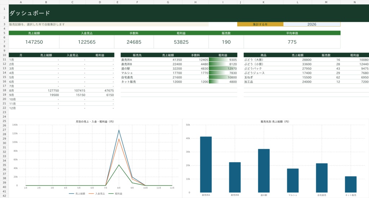Select column header A
Image resolution: width=369 pixels, height=198 pixels.
click(x=21, y=2)
